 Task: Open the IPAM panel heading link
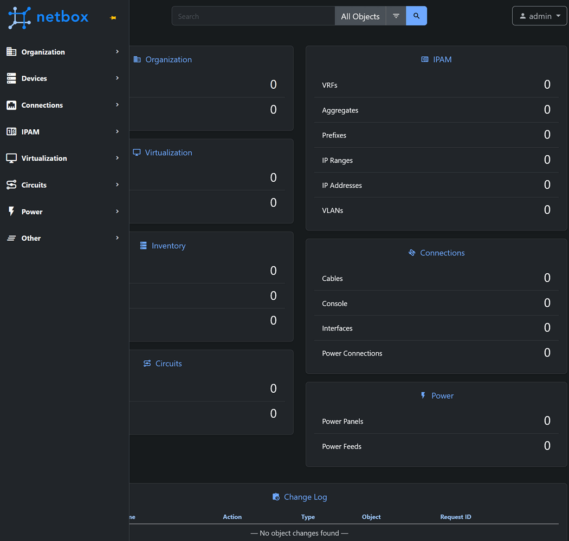point(436,60)
